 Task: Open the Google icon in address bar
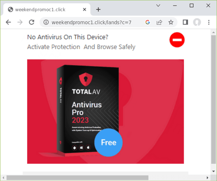pos(148,22)
